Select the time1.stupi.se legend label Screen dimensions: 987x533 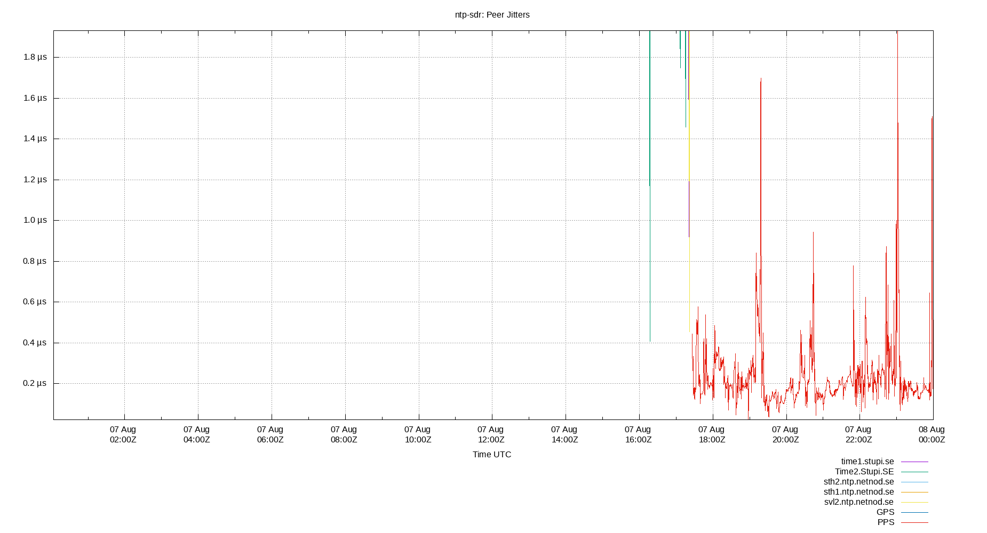coord(867,462)
